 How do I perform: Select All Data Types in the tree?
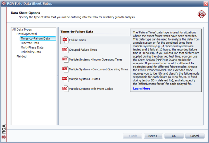pos(22,30)
